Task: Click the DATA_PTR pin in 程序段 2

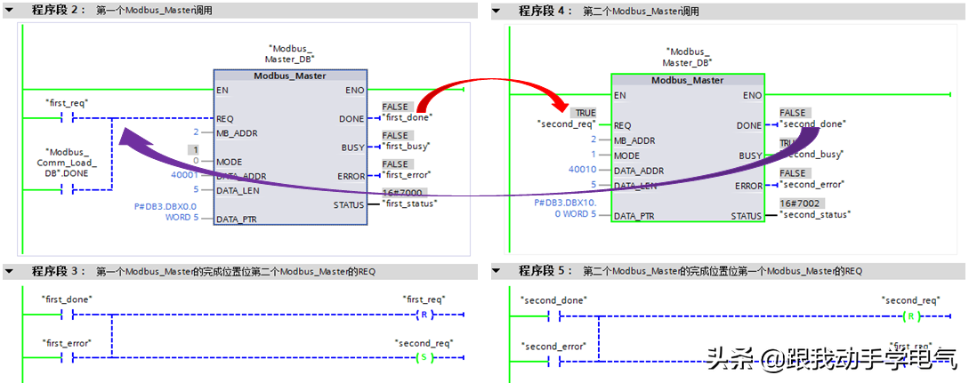Action: 238,219
